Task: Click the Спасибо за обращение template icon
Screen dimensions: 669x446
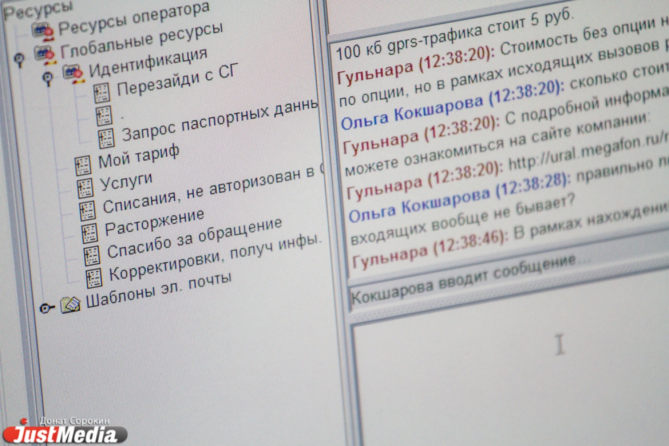Action: [x=91, y=256]
